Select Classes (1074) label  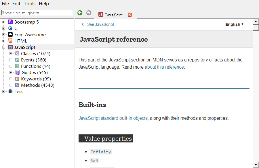pos(36,54)
